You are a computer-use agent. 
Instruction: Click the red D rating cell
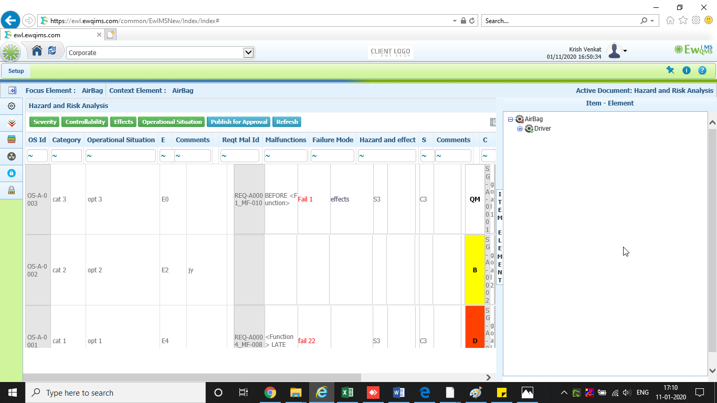point(475,327)
